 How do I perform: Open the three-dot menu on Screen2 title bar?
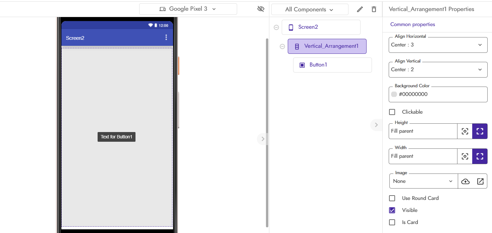click(166, 37)
